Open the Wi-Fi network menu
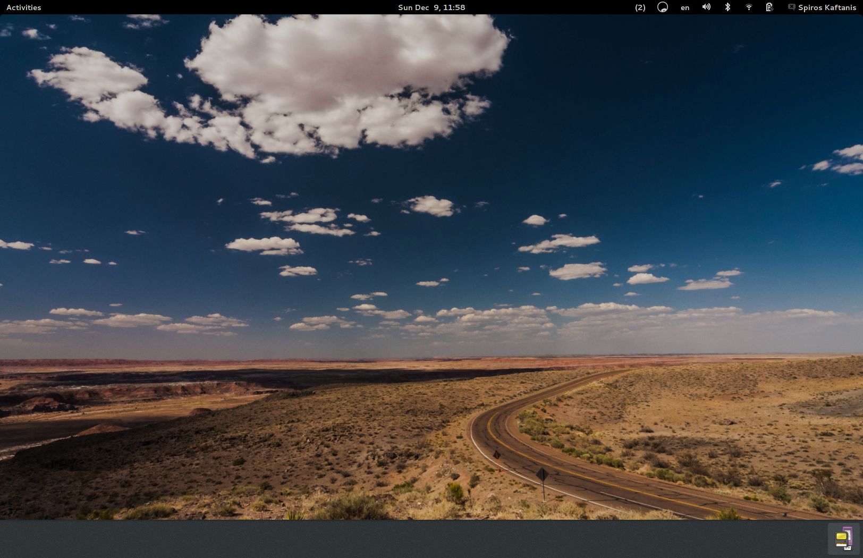This screenshot has width=863, height=558. tap(749, 7)
